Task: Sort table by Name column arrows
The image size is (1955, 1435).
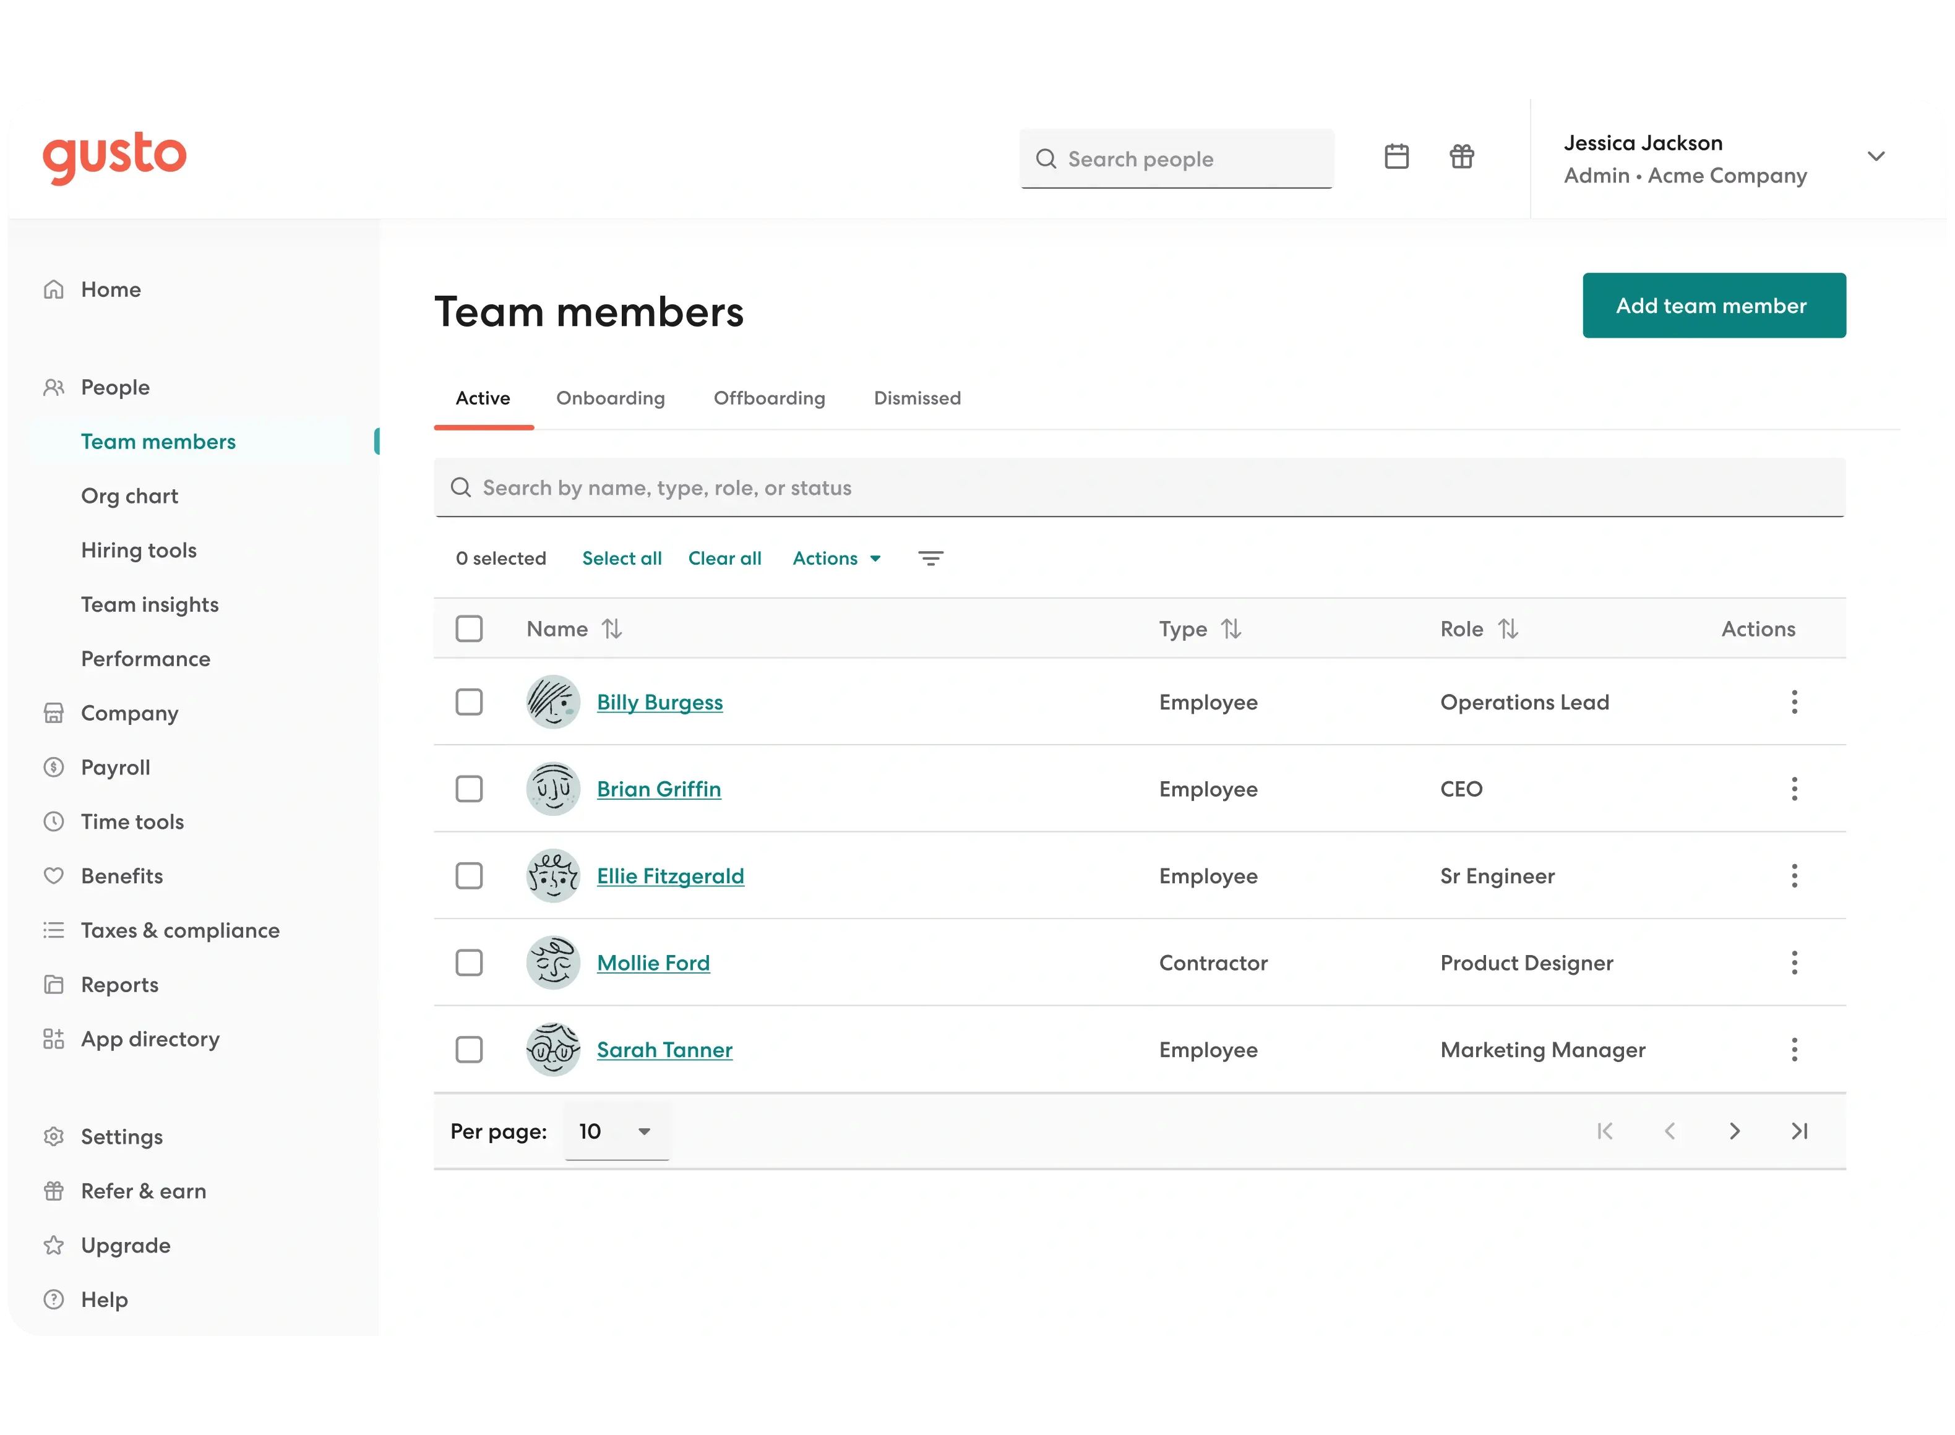Action: pyautogui.click(x=612, y=629)
